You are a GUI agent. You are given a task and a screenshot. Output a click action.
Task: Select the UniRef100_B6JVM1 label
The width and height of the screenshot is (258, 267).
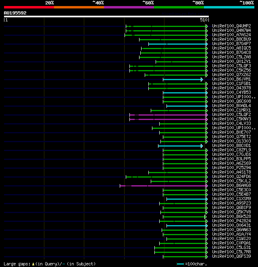[231, 79]
